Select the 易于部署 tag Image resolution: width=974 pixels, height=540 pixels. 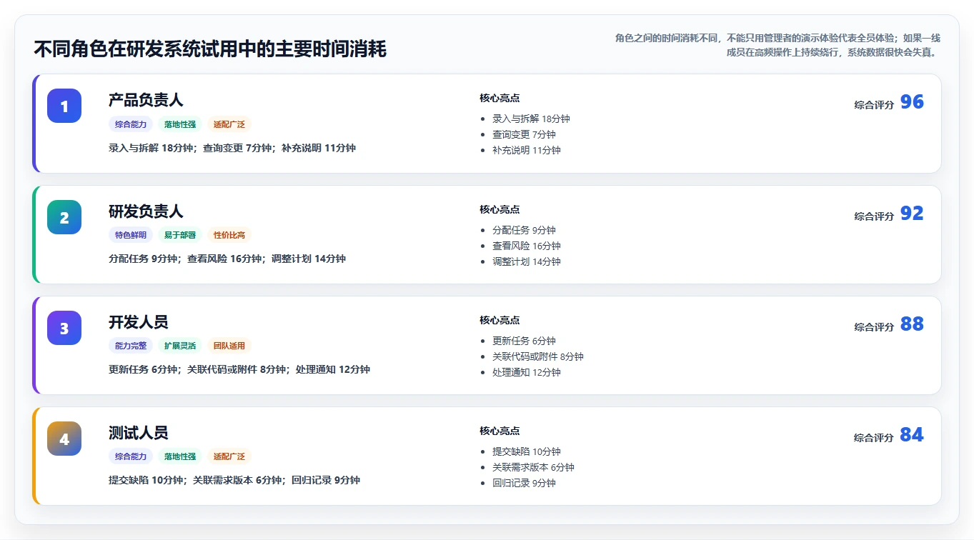[180, 235]
